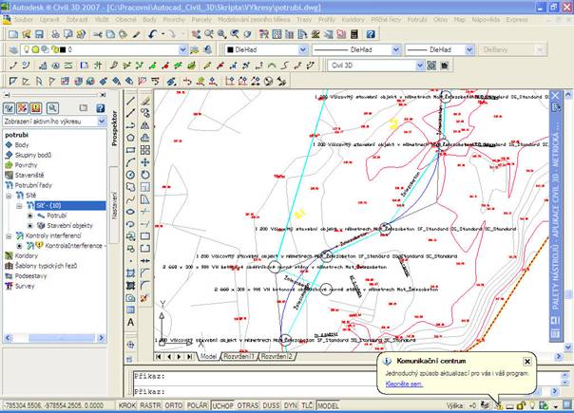
Task: Click the QuickCalc calculator icon
Action: 354,34
